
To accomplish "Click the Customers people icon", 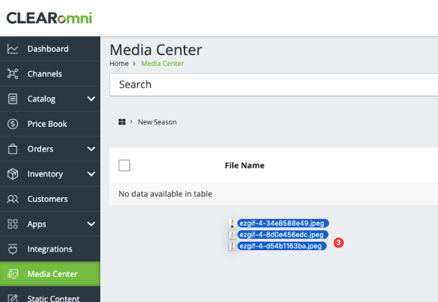I will click(13, 199).
